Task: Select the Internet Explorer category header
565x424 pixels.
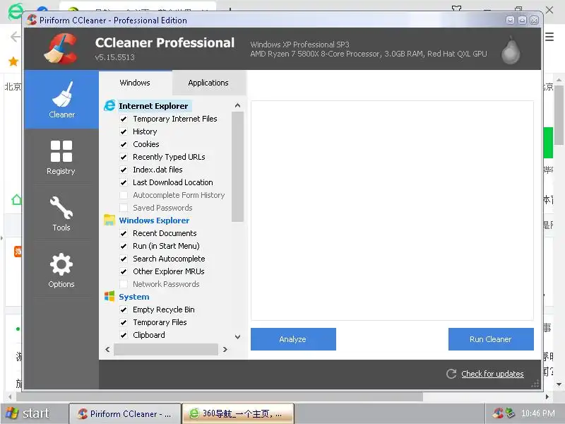Action: pos(153,106)
